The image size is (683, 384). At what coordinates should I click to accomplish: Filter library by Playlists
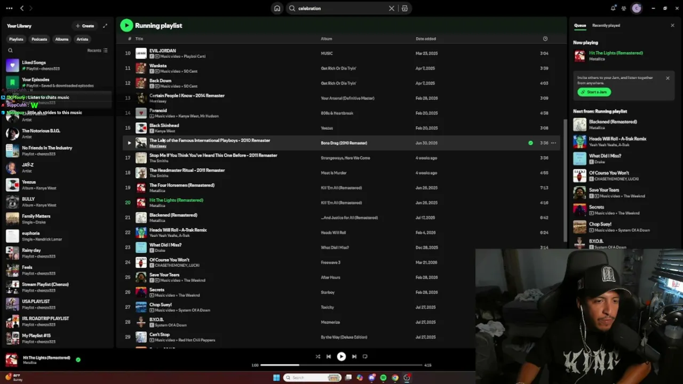coord(16,39)
